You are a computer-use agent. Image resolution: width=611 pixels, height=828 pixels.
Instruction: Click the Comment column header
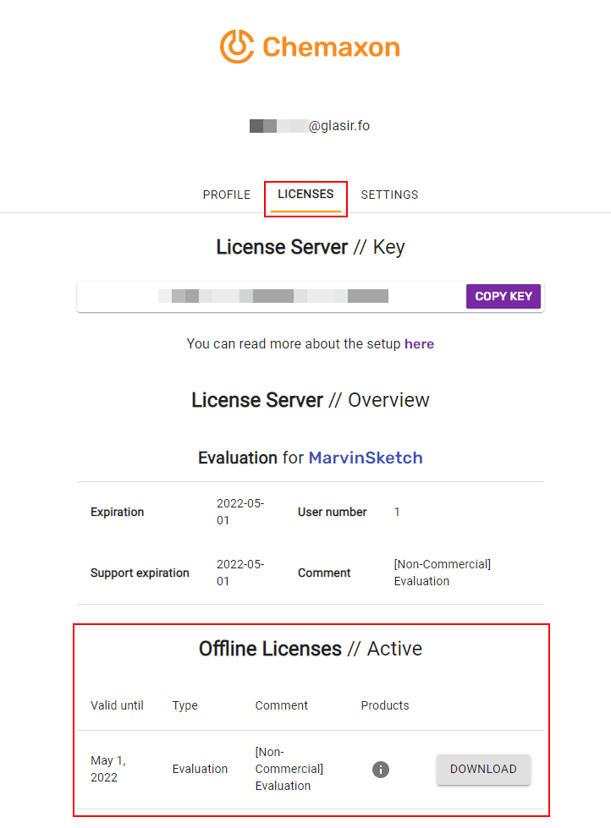pos(281,705)
